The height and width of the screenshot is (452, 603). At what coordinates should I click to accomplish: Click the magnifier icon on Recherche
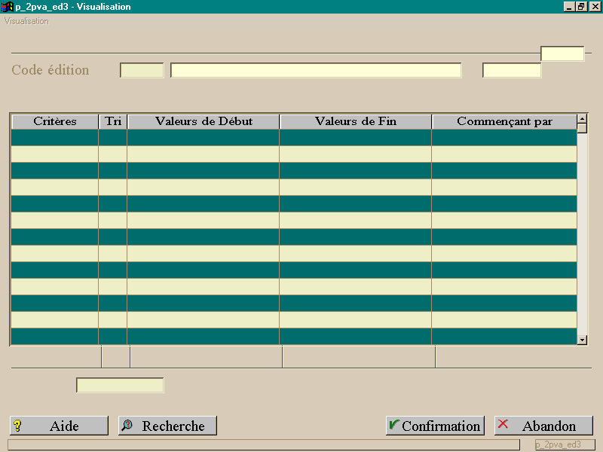point(127,425)
